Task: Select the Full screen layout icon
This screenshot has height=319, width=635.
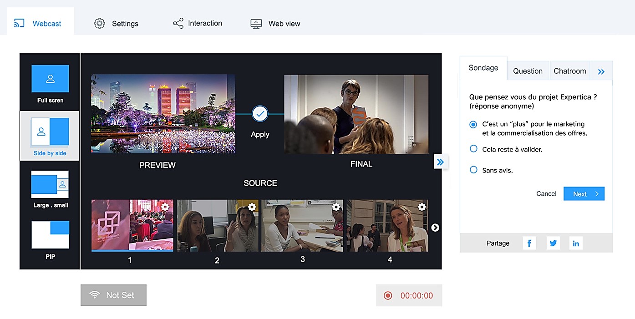Action: coord(50,79)
